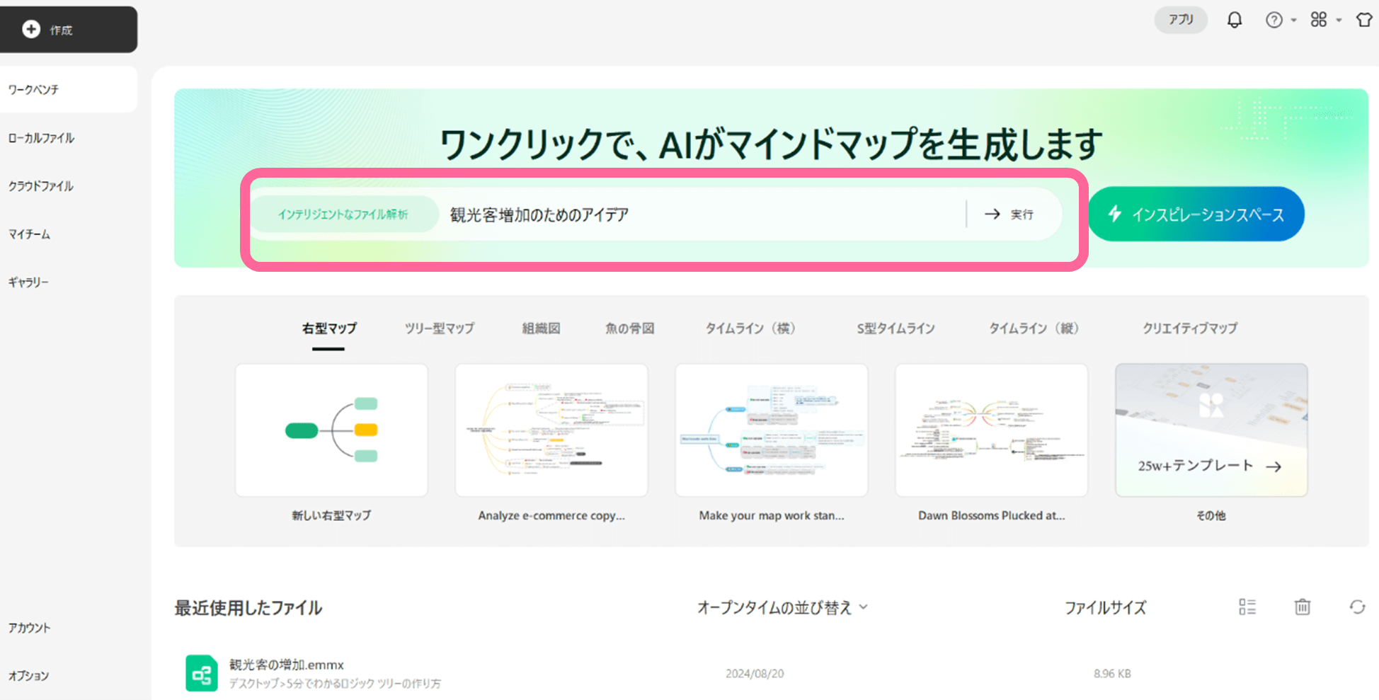Image resolution: width=1379 pixels, height=700 pixels.
Task: Open インスピレーションスペース button
Action: [1196, 214]
